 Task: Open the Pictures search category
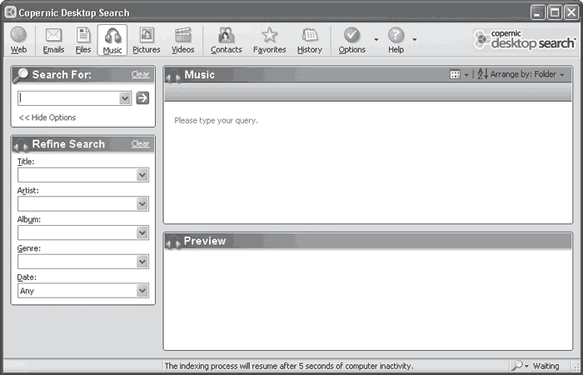147,39
